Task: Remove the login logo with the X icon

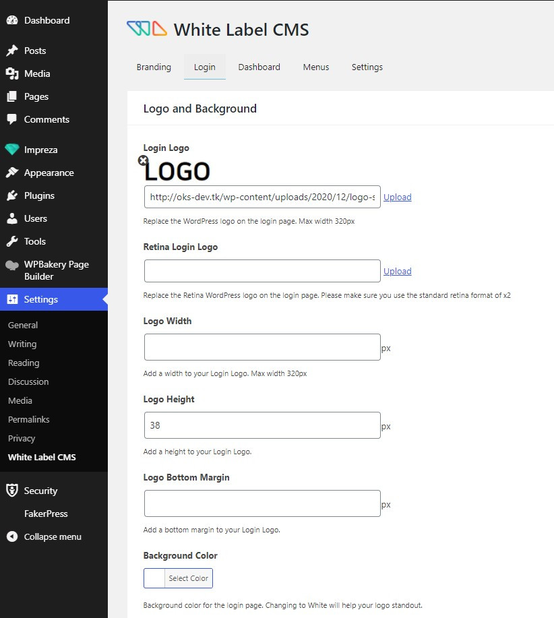Action: point(143,160)
